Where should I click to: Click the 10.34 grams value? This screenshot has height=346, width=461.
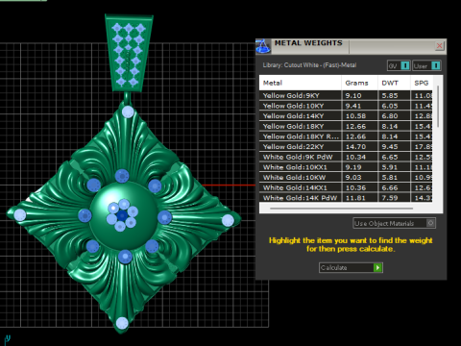pyautogui.click(x=355, y=157)
